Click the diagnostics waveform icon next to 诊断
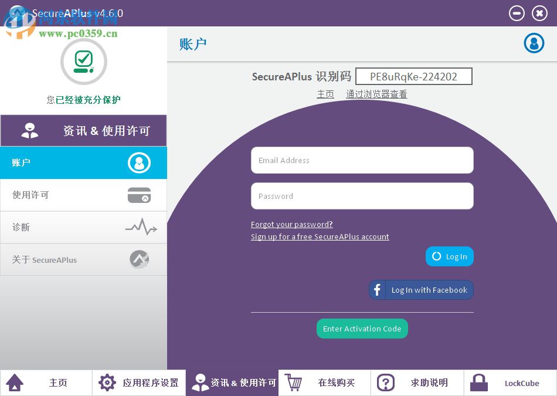This screenshot has height=396, width=557. pyautogui.click(x=140, y=227)
